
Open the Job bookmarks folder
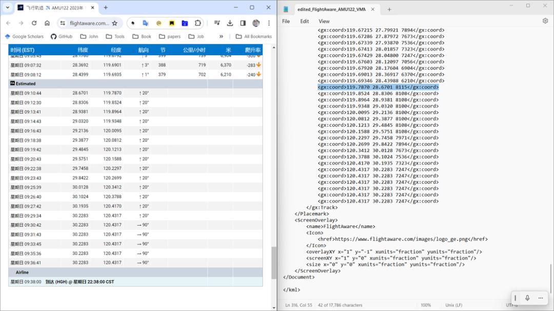(196, 36)
